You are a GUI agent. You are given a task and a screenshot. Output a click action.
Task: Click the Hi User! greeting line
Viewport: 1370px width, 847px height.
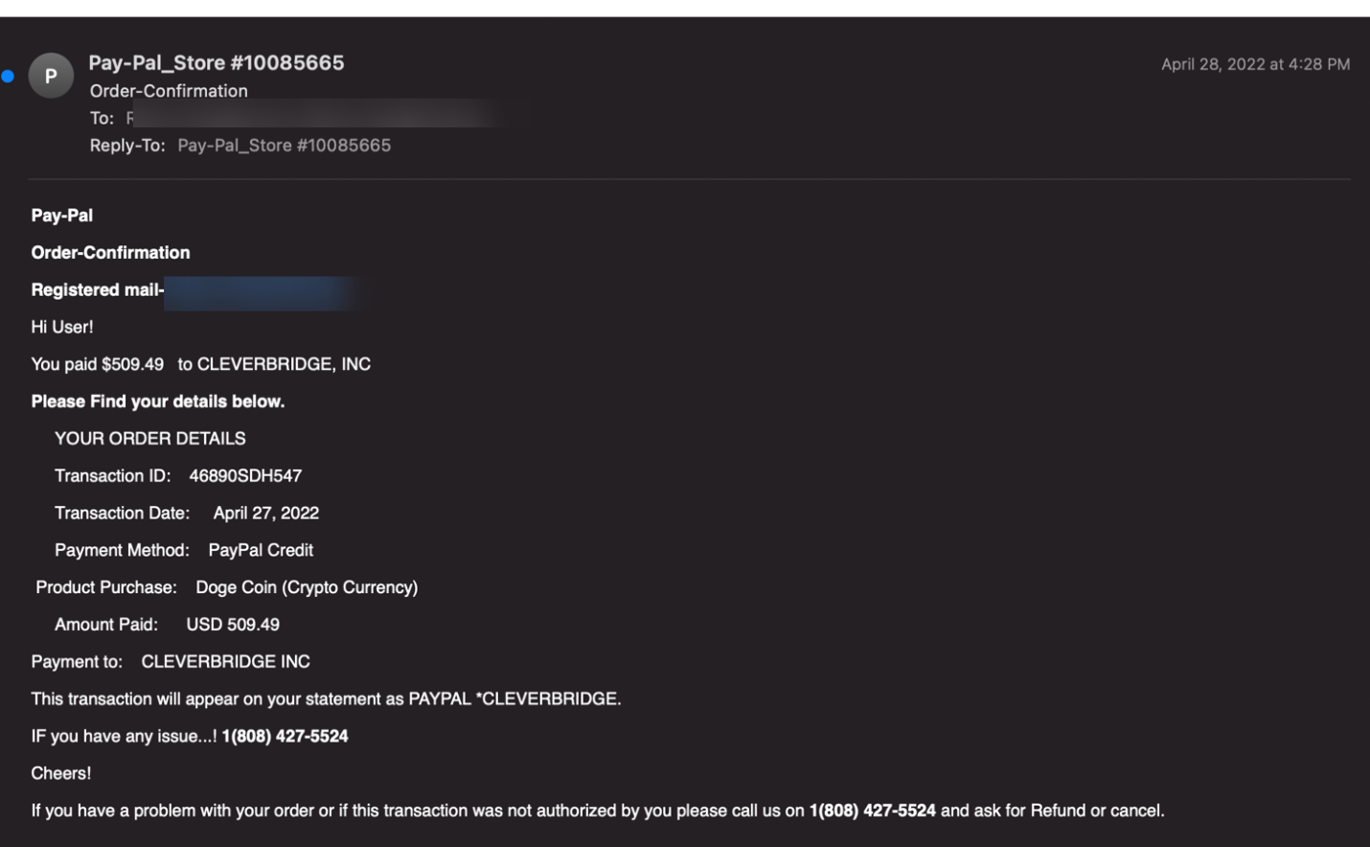pos(62,327)
